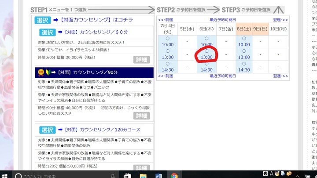Click the IME 'A' input mode indicator
This screenshot has height=178, width=317.
point(272,174)
